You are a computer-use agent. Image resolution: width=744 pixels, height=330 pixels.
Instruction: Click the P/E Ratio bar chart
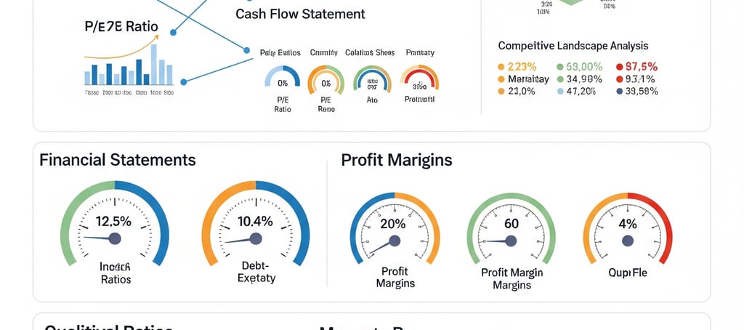click(129, 65)
